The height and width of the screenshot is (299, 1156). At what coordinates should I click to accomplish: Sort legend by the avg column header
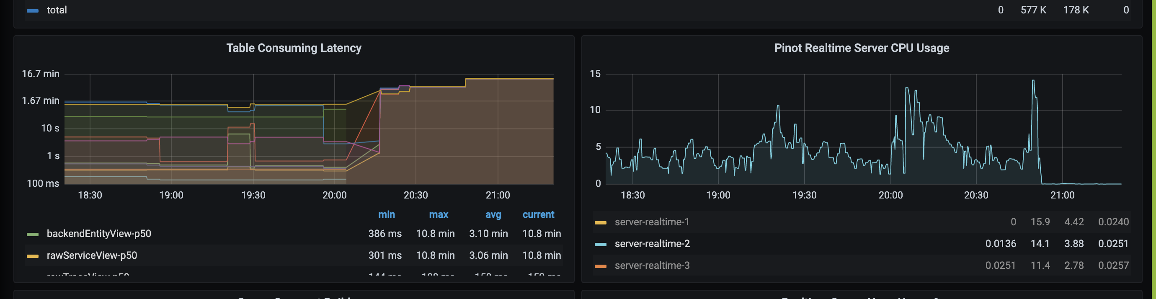[x=493, y=214]
